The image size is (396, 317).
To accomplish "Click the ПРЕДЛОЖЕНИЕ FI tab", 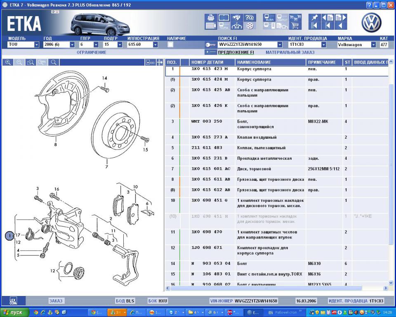I will pos(236,52).
